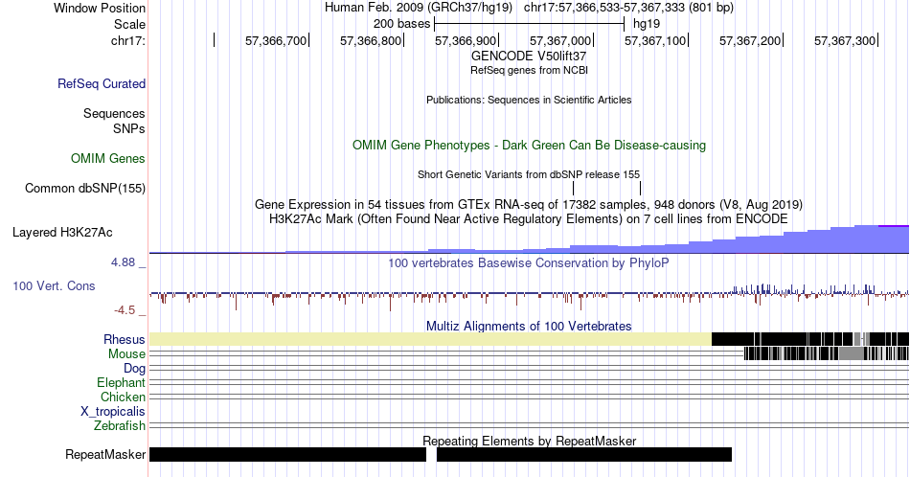Screen dimensions: 910x477
Task: Click the GTEx Gene Expression track title
Action: (529, 204)
